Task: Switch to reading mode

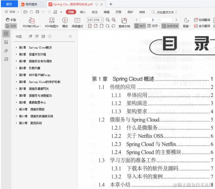Action: [77, 23]
